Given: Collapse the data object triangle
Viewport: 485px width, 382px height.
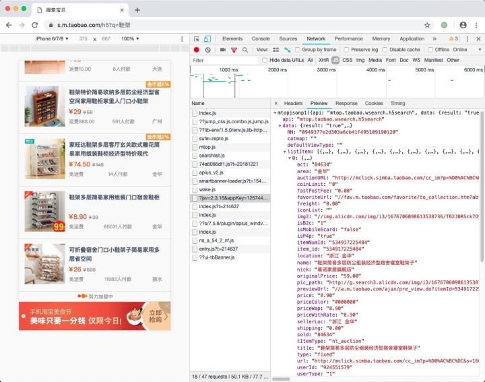Looking at the screenshot, I should tap(280, 126).
